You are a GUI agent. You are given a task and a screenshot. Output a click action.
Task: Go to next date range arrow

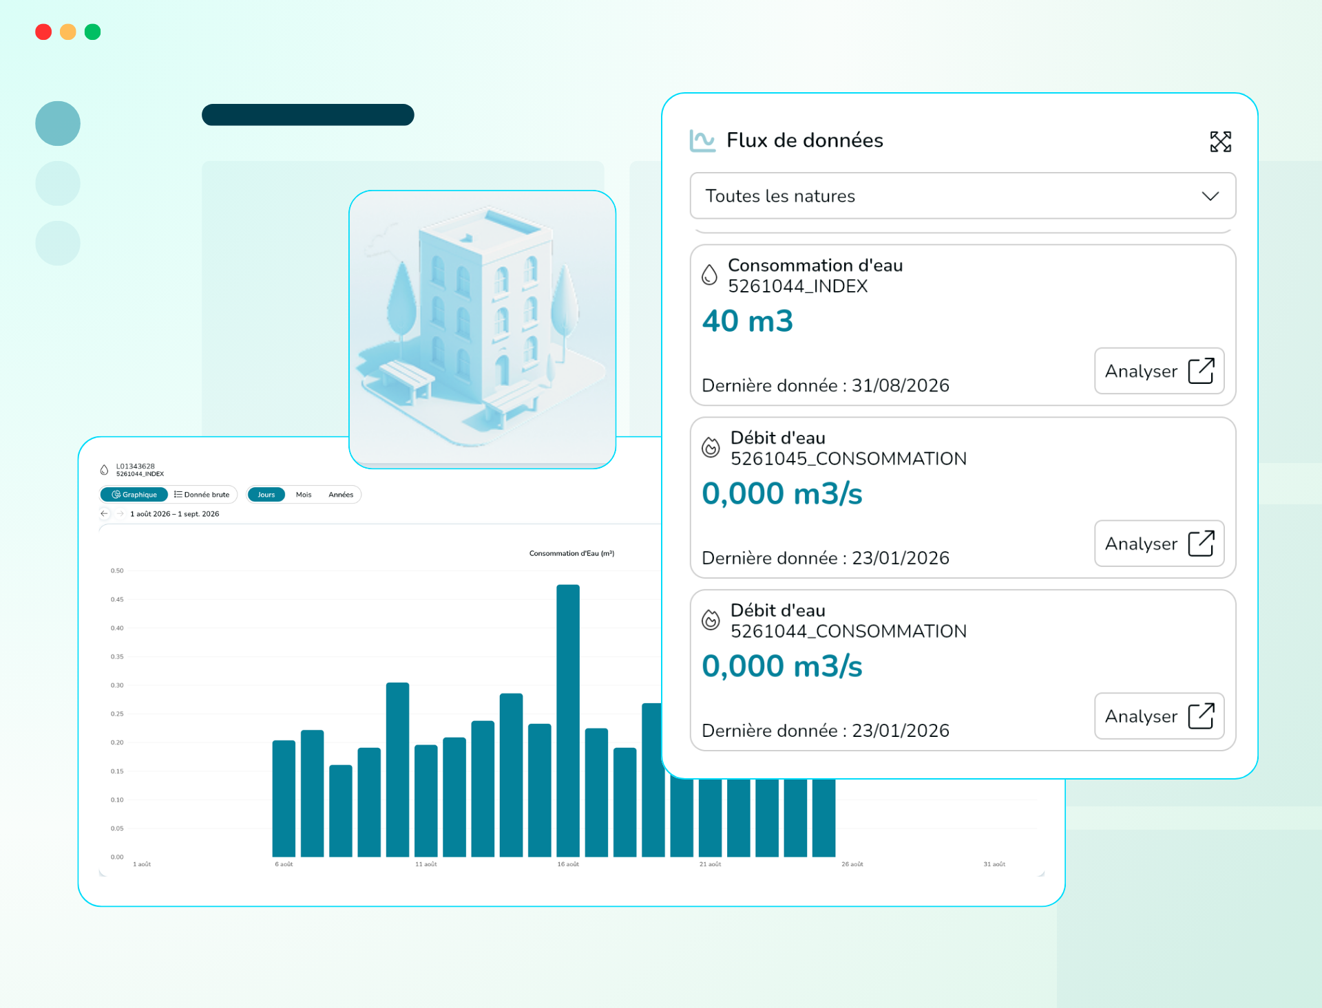click(120, 514)
